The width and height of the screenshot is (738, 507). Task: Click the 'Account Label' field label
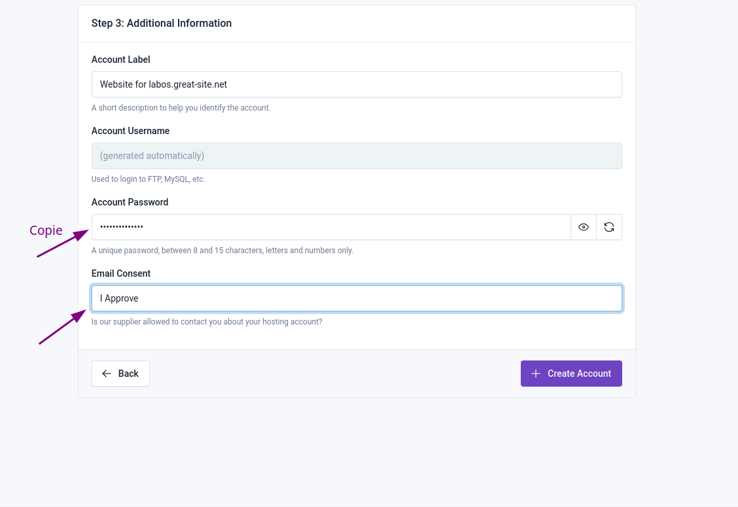(121, 60)
